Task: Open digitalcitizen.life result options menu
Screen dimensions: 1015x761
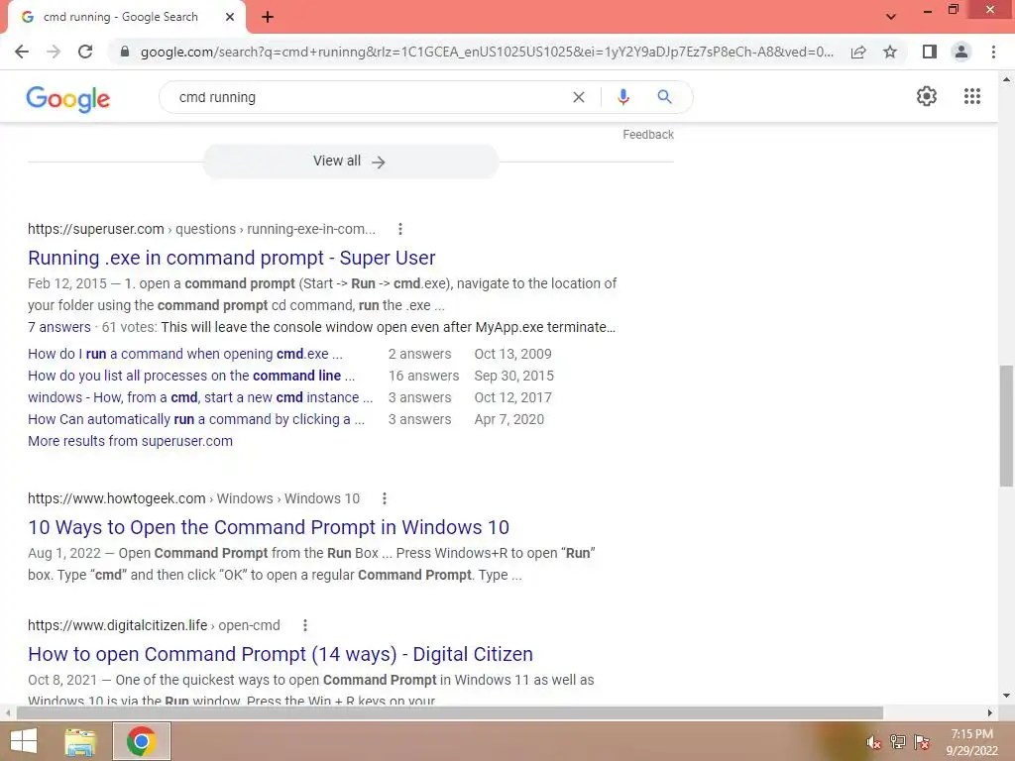Action: click(x=305, y=625)
